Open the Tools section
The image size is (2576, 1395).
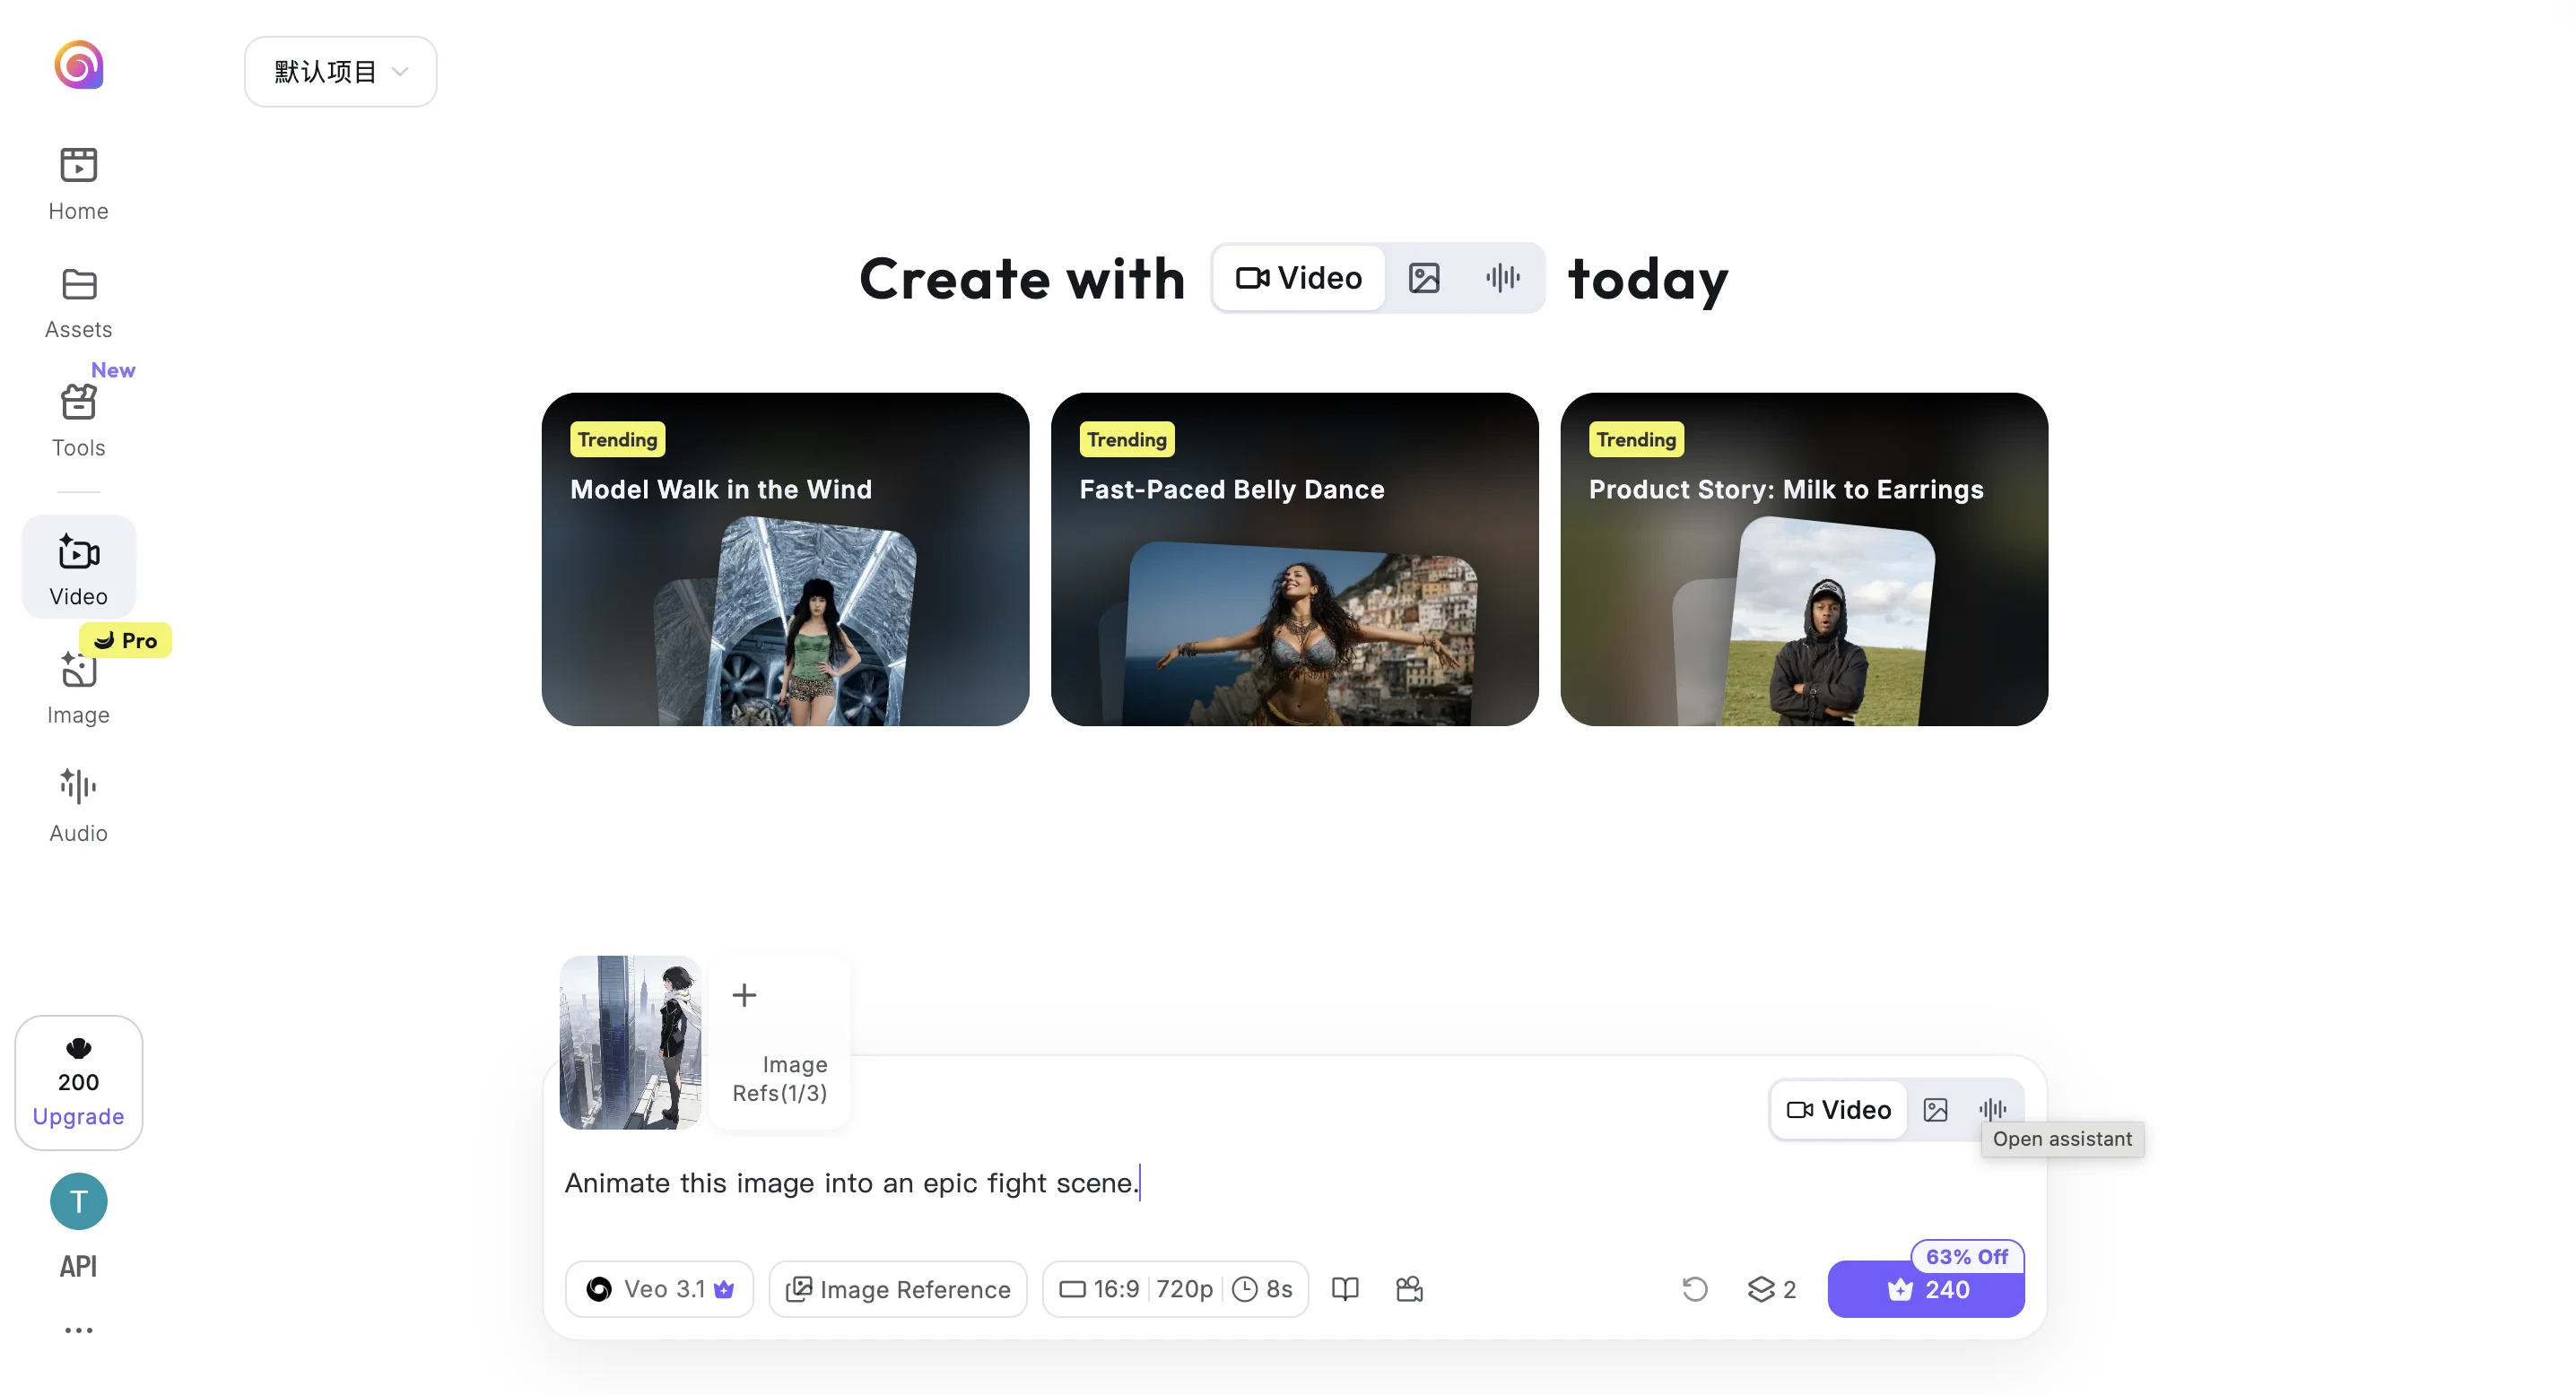pyautogui.click(x=78, y=420)
